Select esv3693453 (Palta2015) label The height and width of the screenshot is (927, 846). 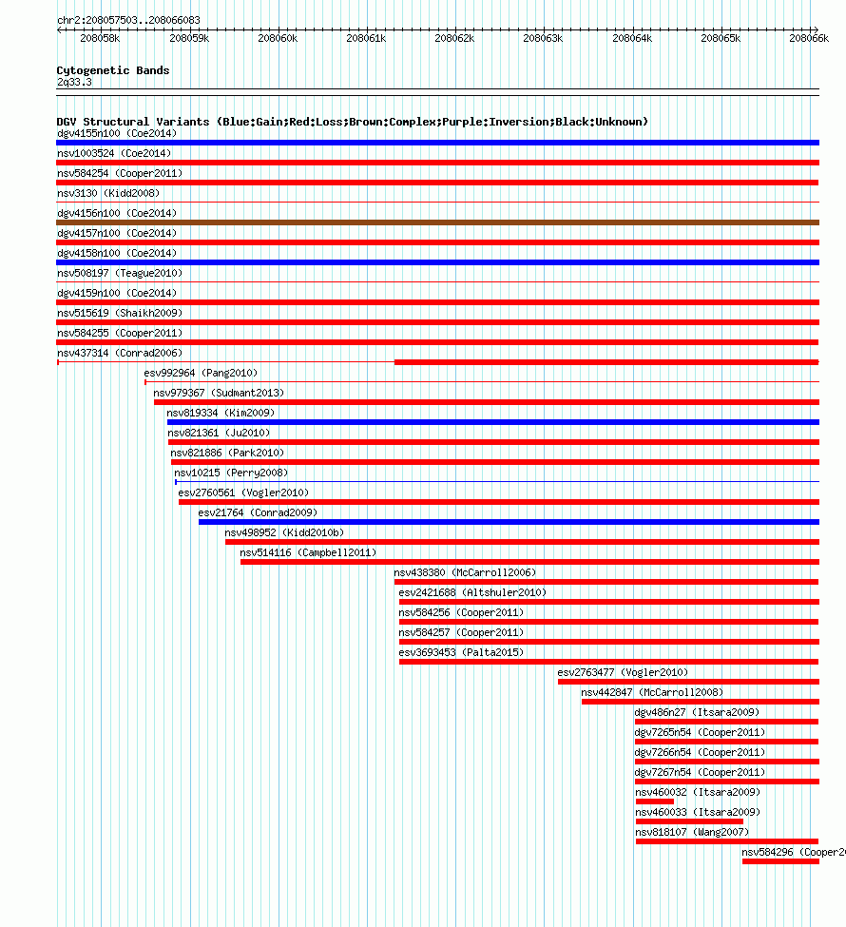[x=461, y=652]
